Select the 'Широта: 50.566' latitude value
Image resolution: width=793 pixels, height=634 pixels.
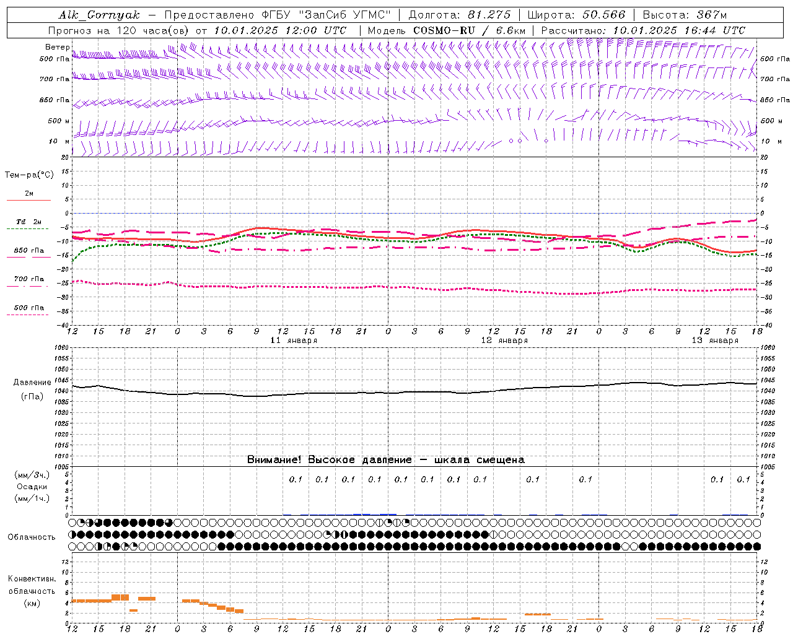[576, 15]
